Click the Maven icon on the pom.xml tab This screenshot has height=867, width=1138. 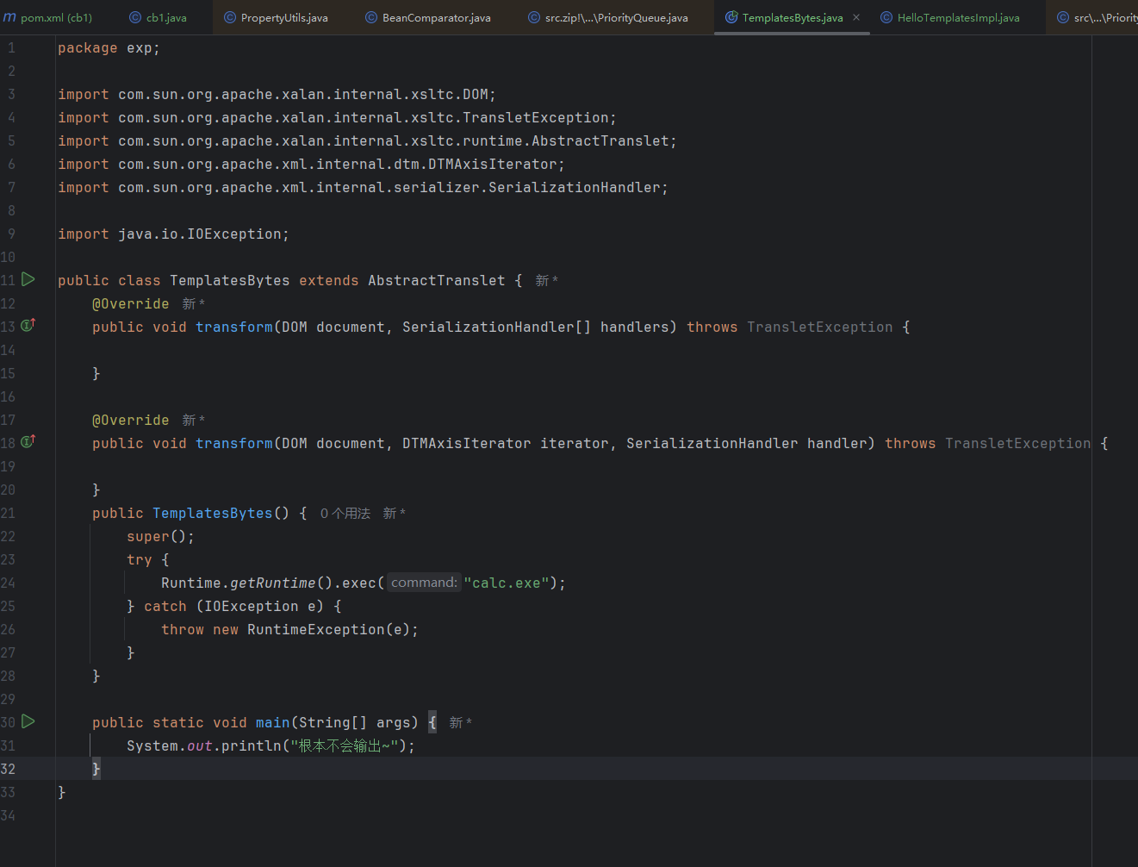[9, 17]
